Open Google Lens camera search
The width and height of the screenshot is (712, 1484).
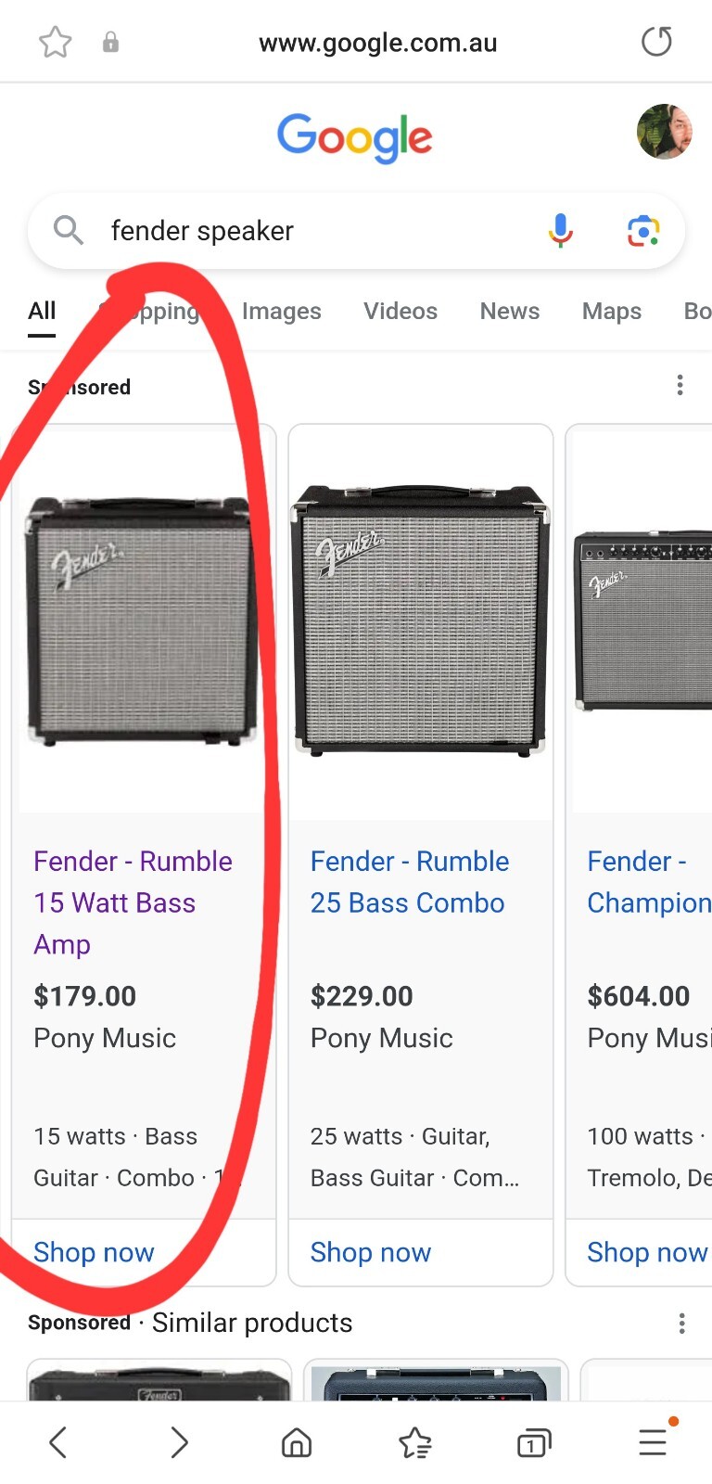click(642, 230)
